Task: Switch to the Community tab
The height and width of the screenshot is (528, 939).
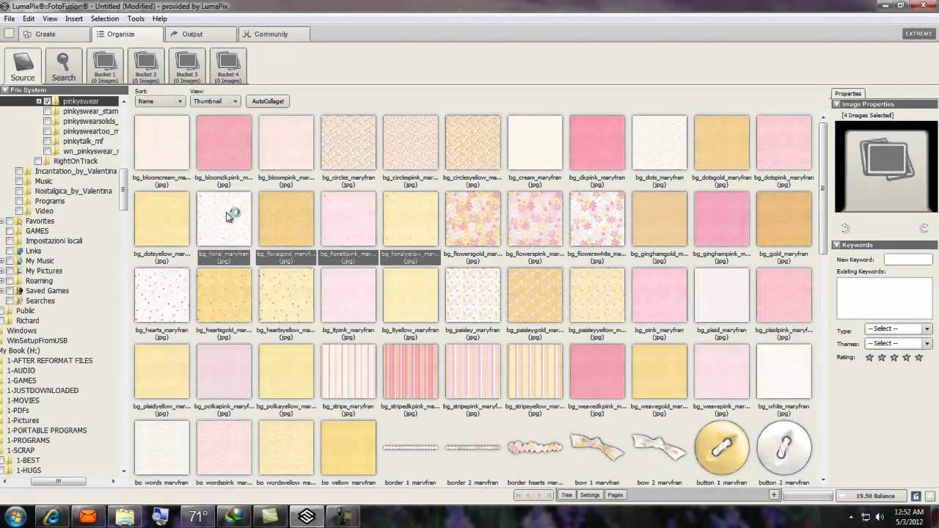Action: coord(274,34)
